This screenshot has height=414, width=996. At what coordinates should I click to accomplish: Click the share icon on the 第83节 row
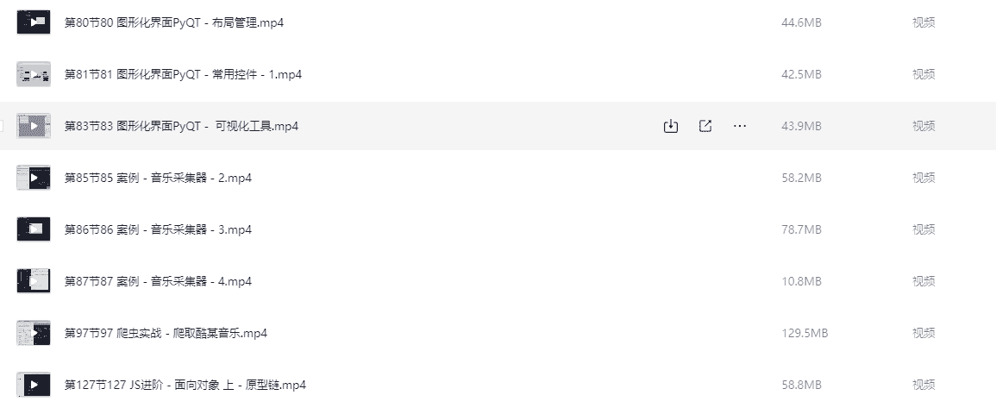705,126
